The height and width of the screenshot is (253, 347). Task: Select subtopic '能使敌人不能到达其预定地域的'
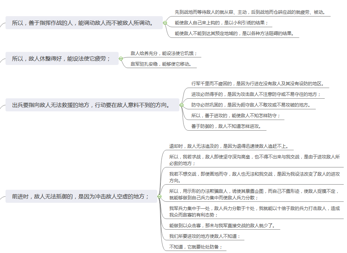234,33
